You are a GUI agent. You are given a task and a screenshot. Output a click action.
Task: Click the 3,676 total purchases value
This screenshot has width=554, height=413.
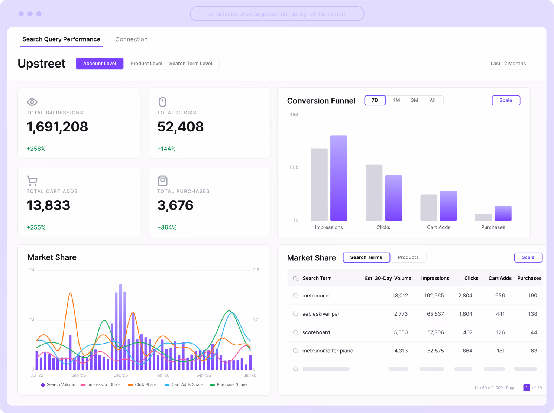click(x=175, y=206)
